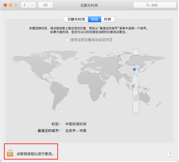Viewport: 179px width, 162px height.
Task: Switch to the 日期与时间 tab
Action: (76, 19)
